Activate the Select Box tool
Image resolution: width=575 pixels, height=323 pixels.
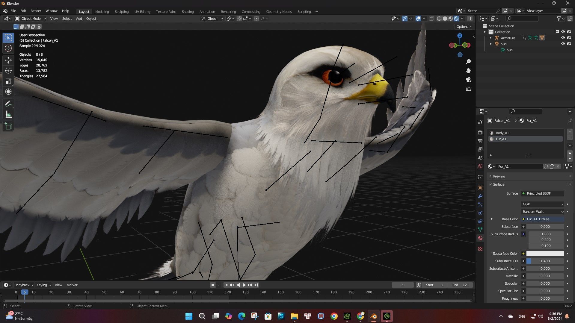click(x=8, y=38)
